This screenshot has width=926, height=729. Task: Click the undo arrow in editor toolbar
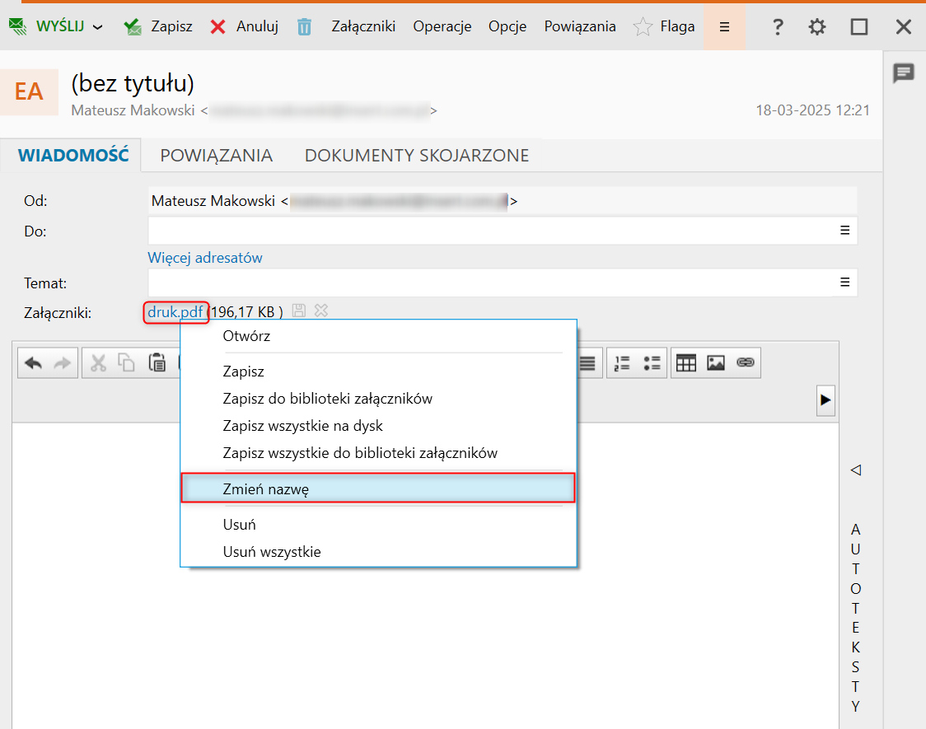pos(34,363)
